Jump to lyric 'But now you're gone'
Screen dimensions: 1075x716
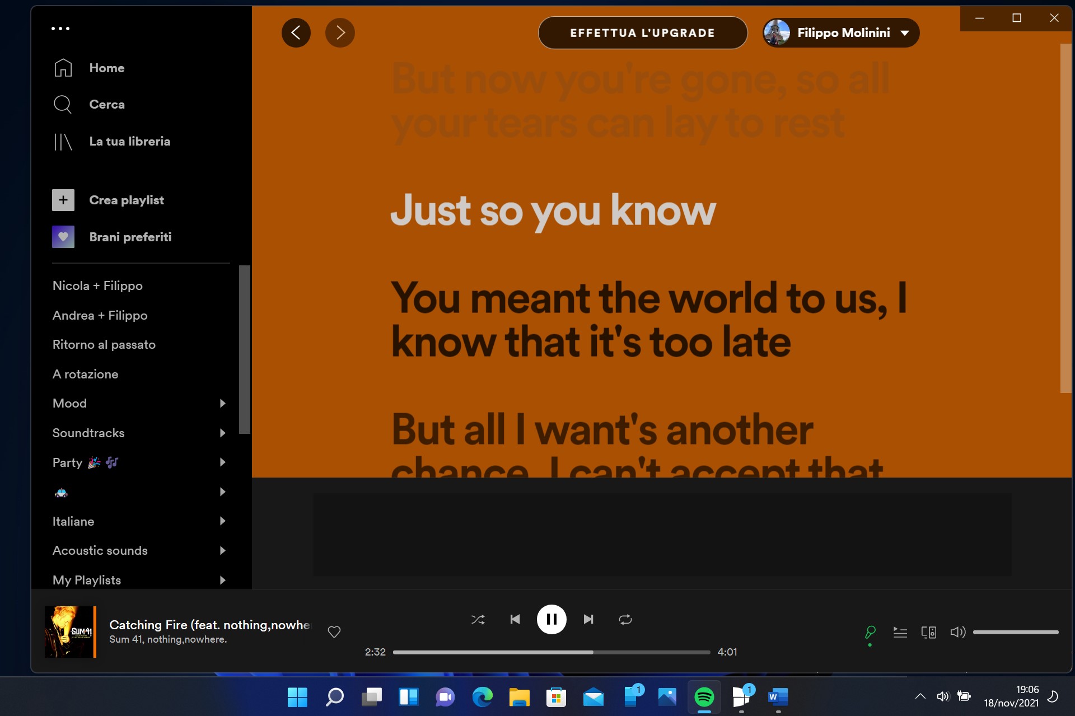pyautogui.click(x=640, y=101)
